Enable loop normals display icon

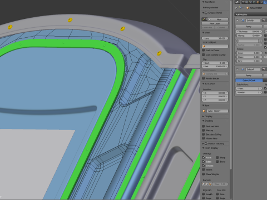tap(207, 184)
